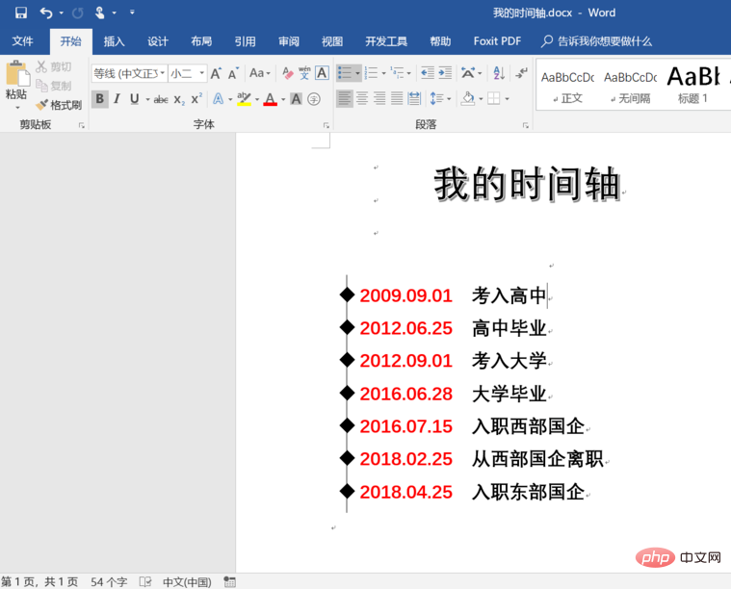This screenshot has width=731, height=589.
Task: Expand the 粘贴 options arrow
Action: 17,108
